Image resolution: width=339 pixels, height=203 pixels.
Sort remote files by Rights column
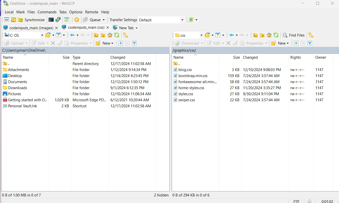click(301, 57)
